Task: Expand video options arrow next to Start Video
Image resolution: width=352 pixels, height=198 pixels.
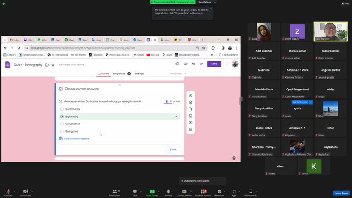Action: click(x=32, y=191)
